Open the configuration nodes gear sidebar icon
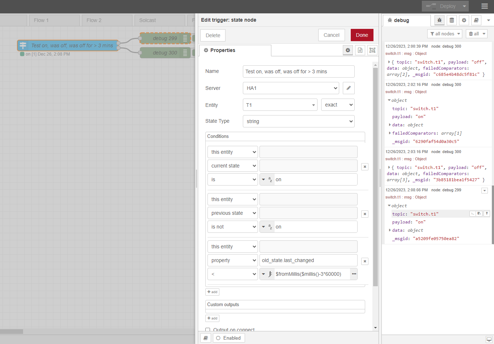The image size is (494, 344). [x=464, y=20]
